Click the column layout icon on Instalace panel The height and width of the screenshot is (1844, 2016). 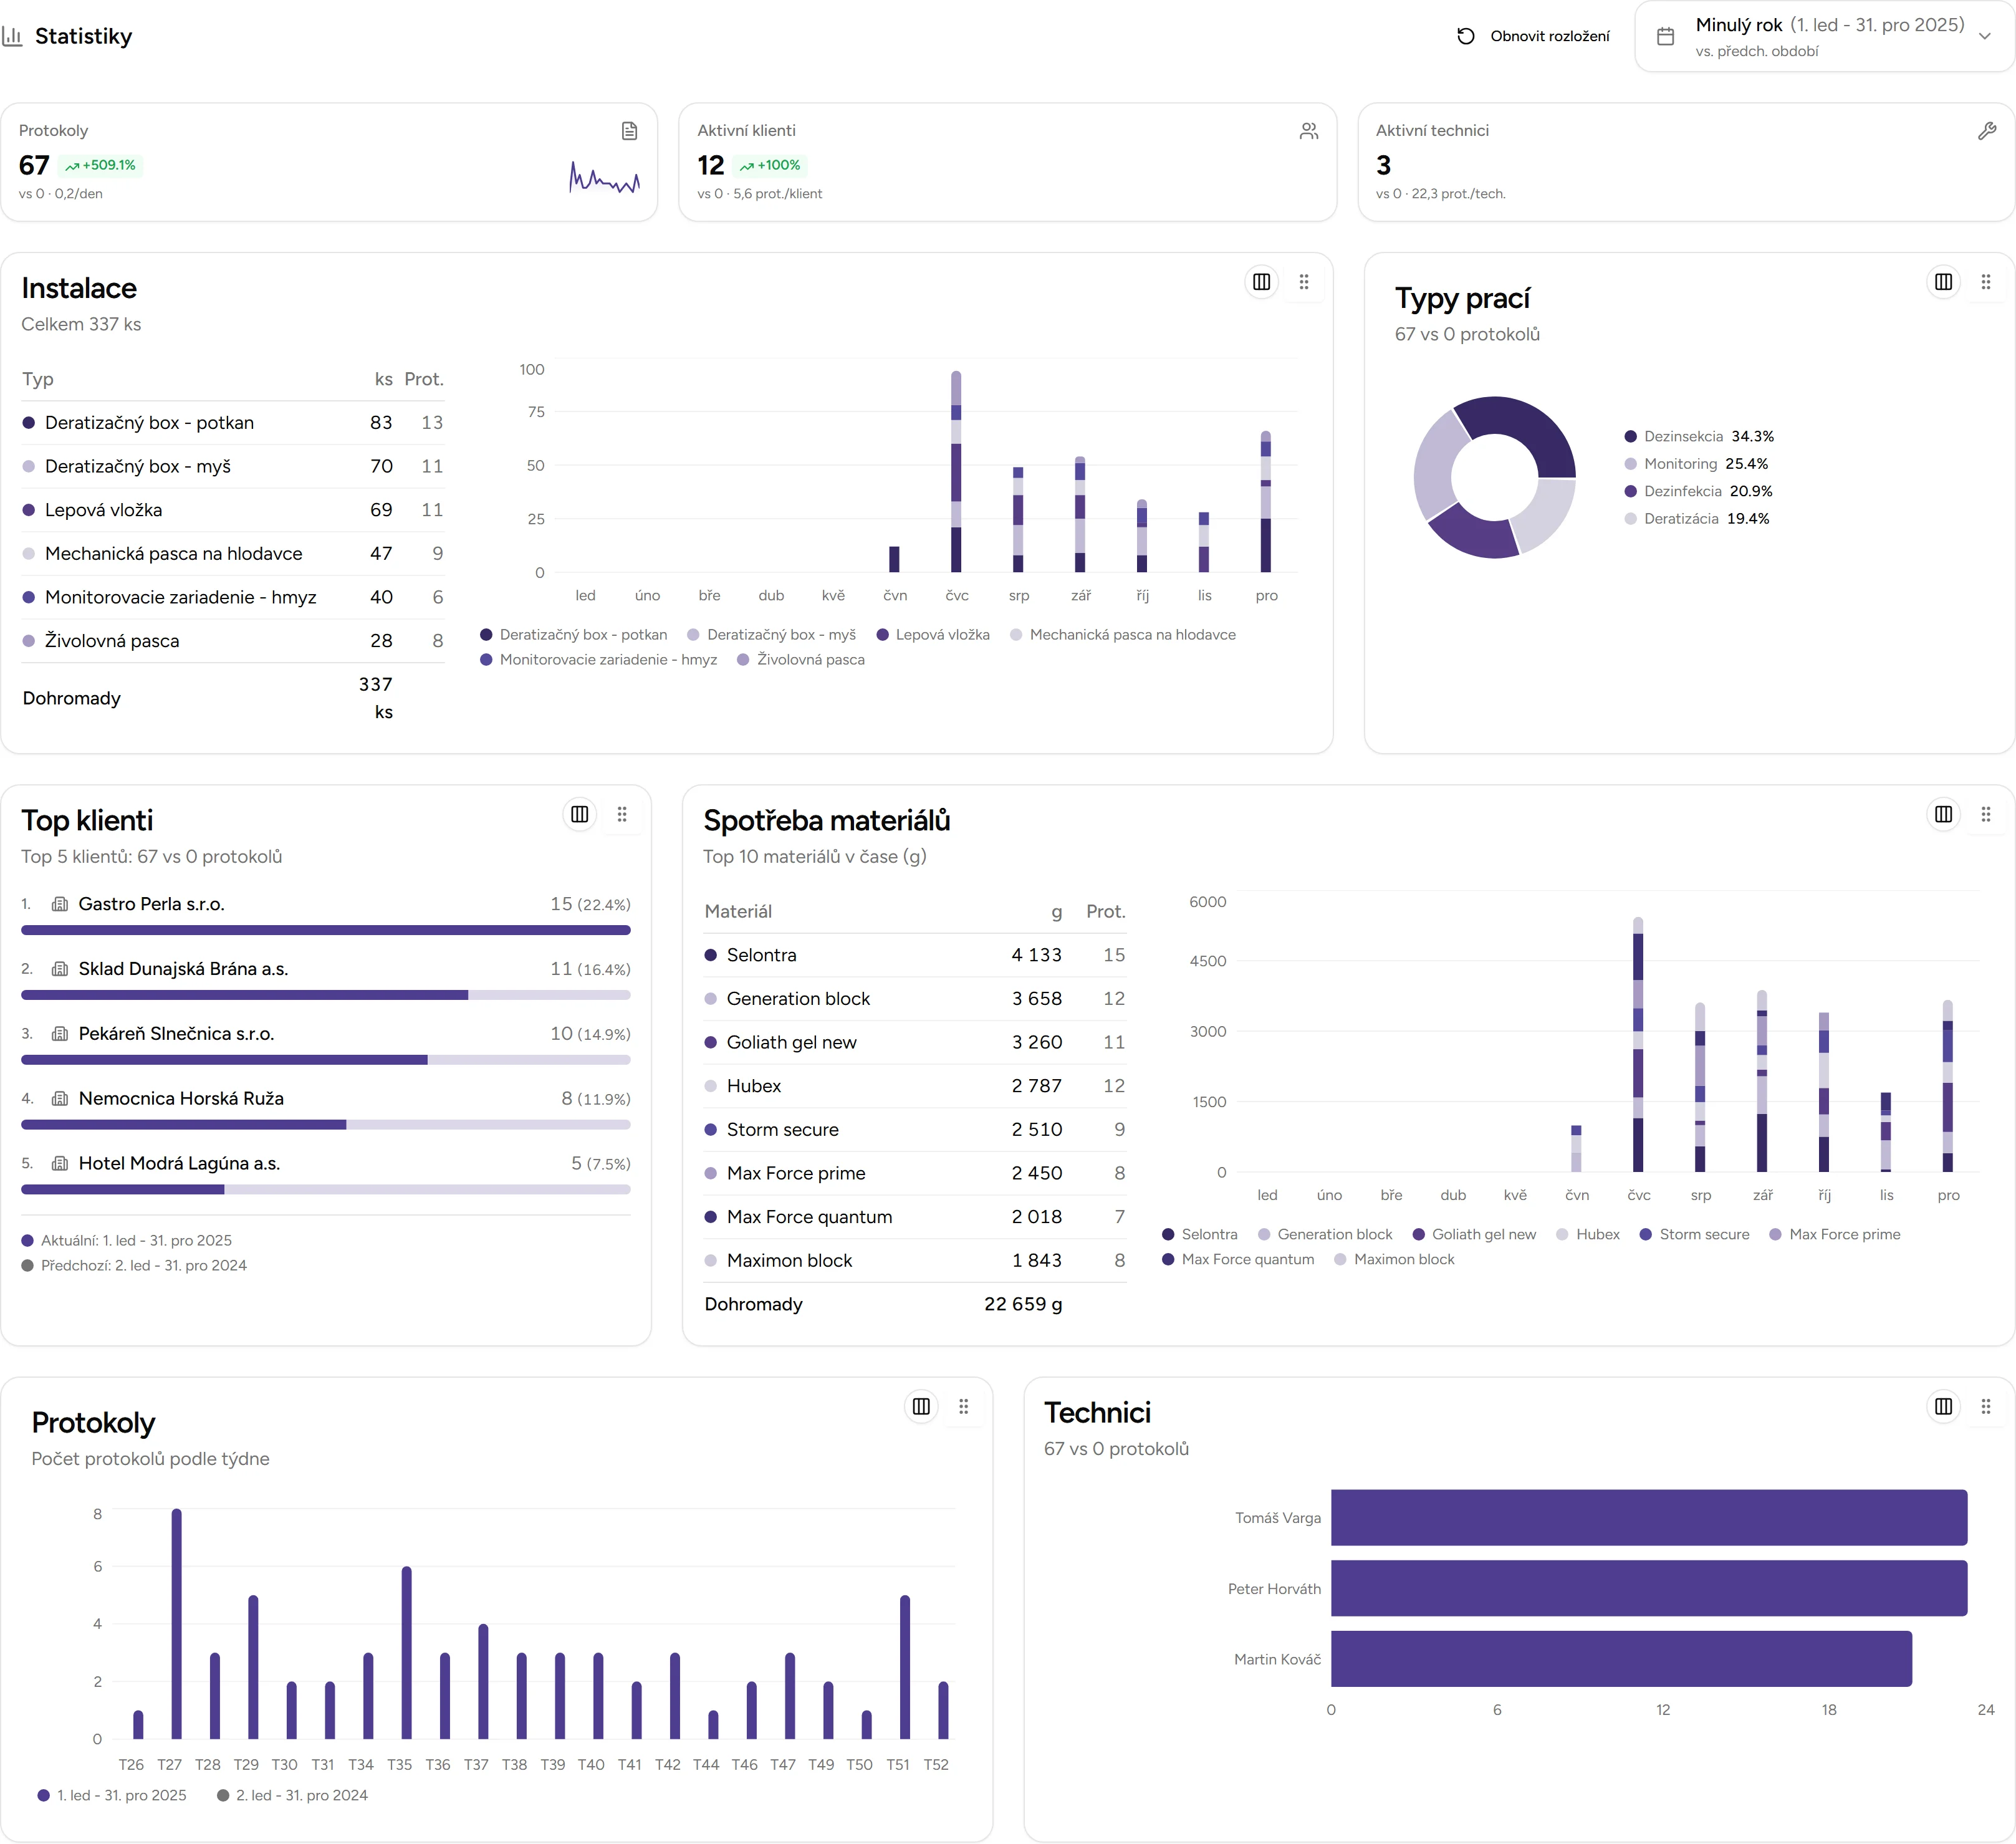1261,281
